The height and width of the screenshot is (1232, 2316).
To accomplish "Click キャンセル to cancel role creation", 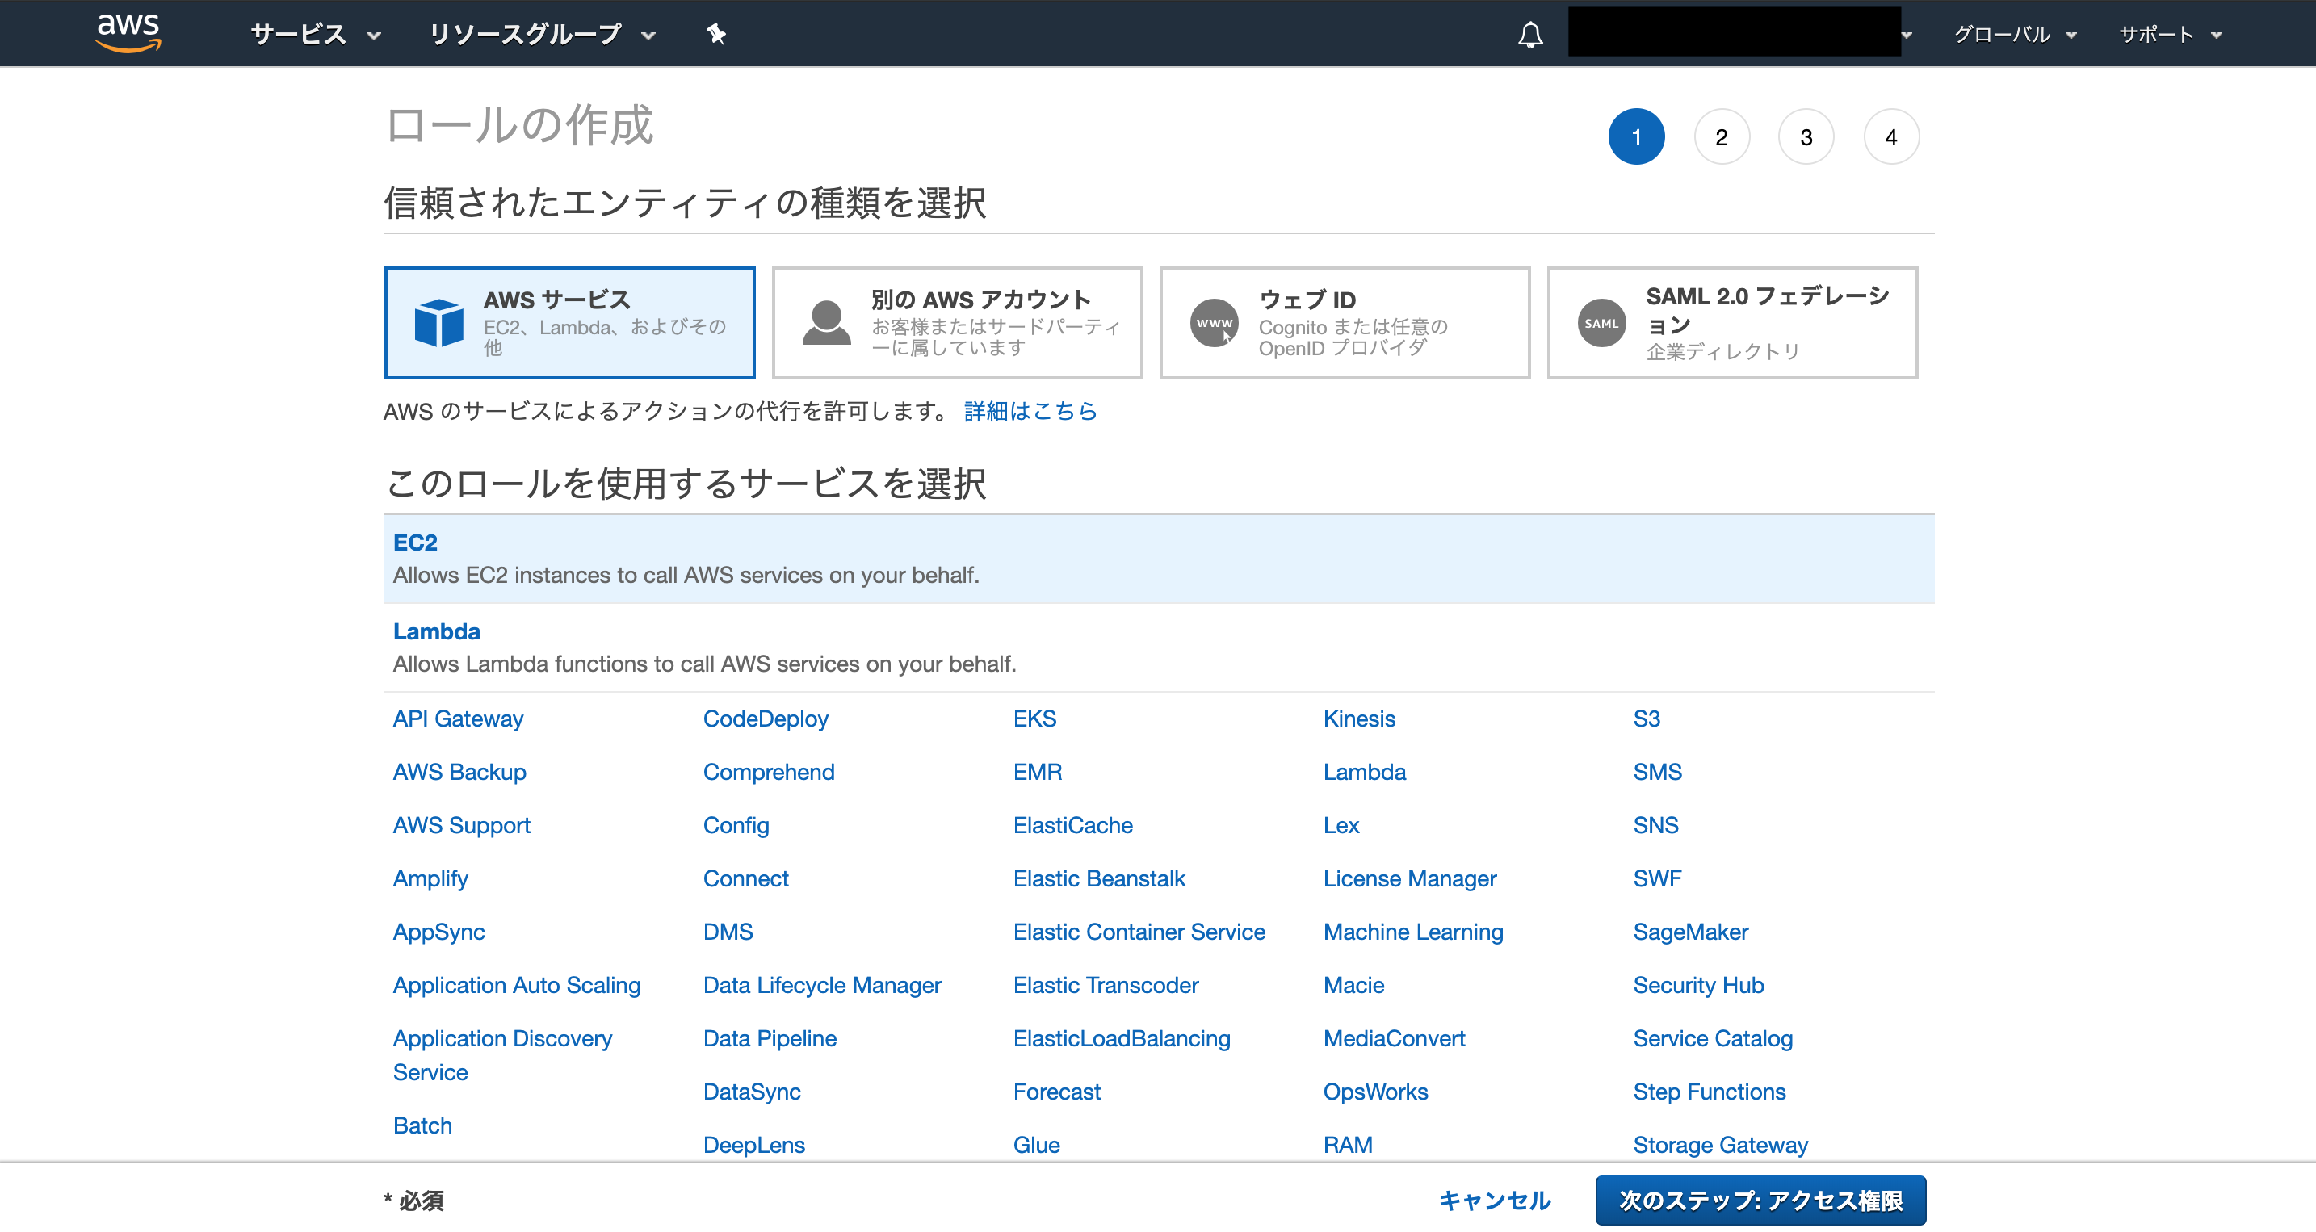I will tap(1494, 1200).
